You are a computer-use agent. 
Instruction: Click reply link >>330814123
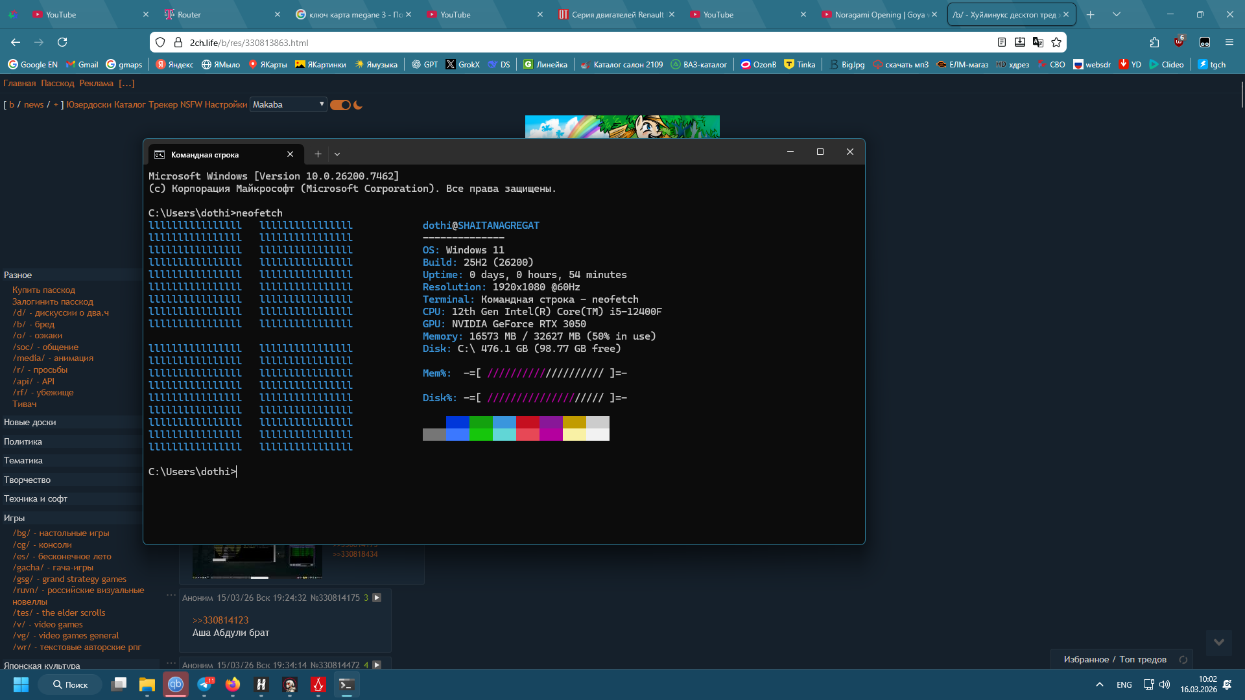coord(220,620)
